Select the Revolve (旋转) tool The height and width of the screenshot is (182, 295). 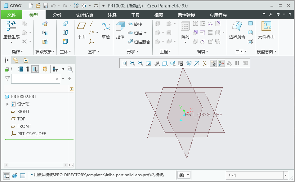(x=135, y=24)
